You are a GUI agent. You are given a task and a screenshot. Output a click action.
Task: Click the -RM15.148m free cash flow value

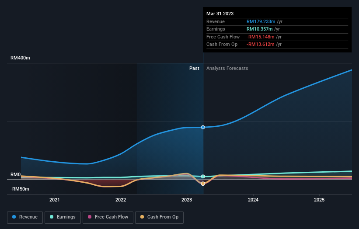pos(260,37)
